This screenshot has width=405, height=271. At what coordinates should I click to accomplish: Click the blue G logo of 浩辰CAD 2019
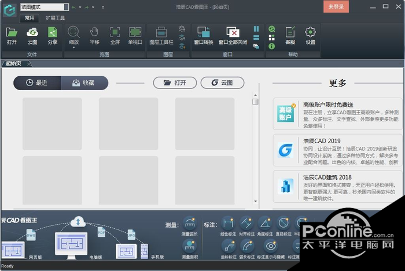tap(285, 150)
